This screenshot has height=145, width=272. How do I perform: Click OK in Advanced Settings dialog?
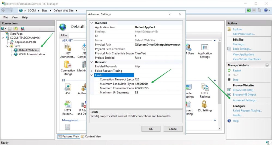151,129
